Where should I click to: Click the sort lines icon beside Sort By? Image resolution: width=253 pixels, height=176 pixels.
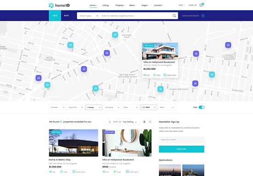[x=110, y=122]
